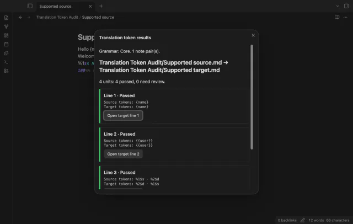
Task: Toggle reading view book icon
Action: [337, 17]
